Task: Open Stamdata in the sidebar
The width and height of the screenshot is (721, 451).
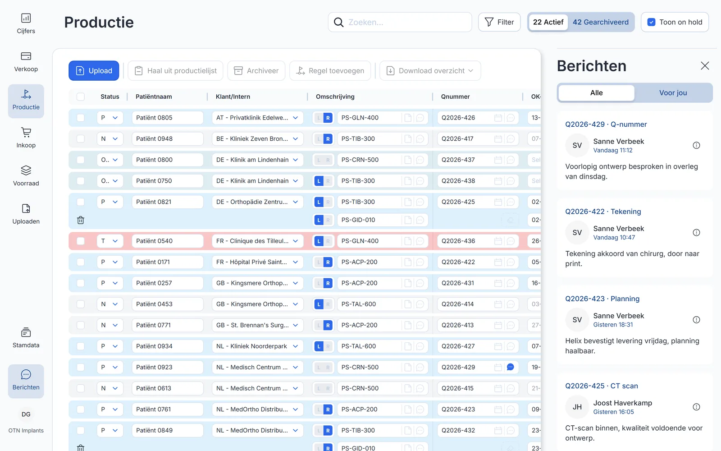Action: pyautogui.click(x=26, y=338)
